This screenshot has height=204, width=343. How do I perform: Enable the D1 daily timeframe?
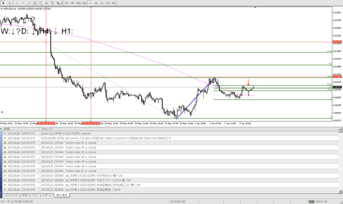(x=102, y=3)
